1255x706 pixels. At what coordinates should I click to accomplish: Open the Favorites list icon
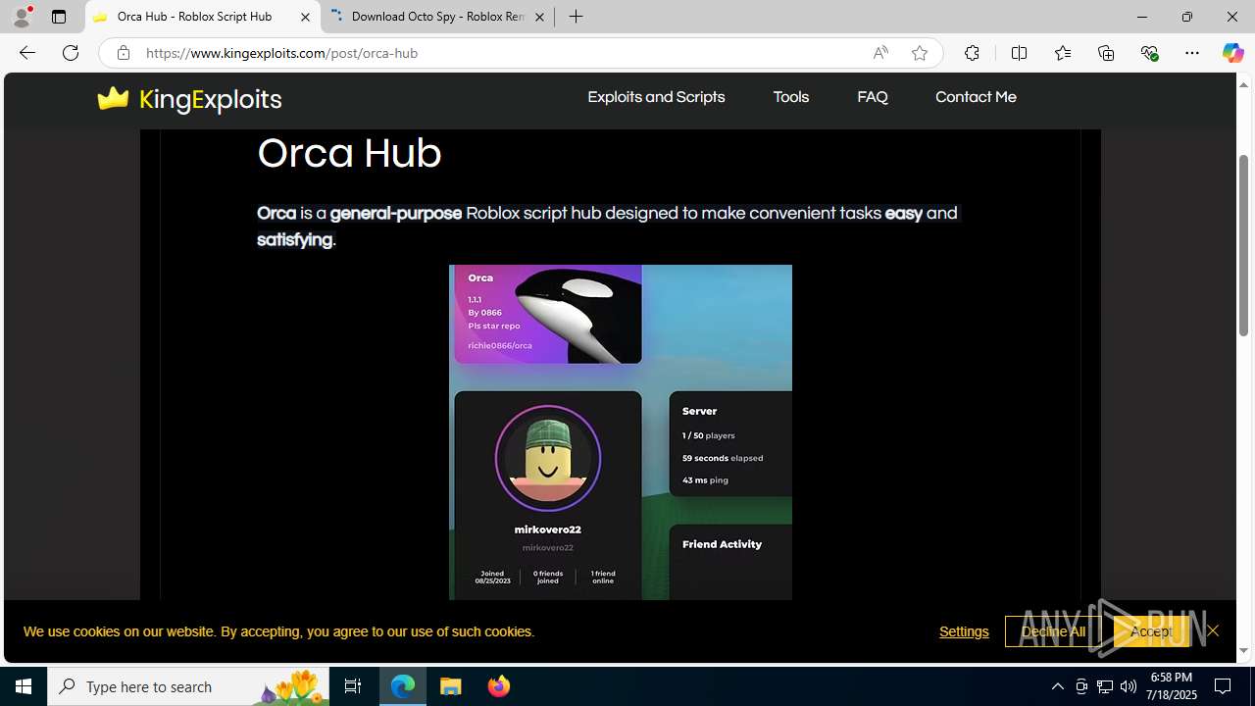coord(1062,53)
